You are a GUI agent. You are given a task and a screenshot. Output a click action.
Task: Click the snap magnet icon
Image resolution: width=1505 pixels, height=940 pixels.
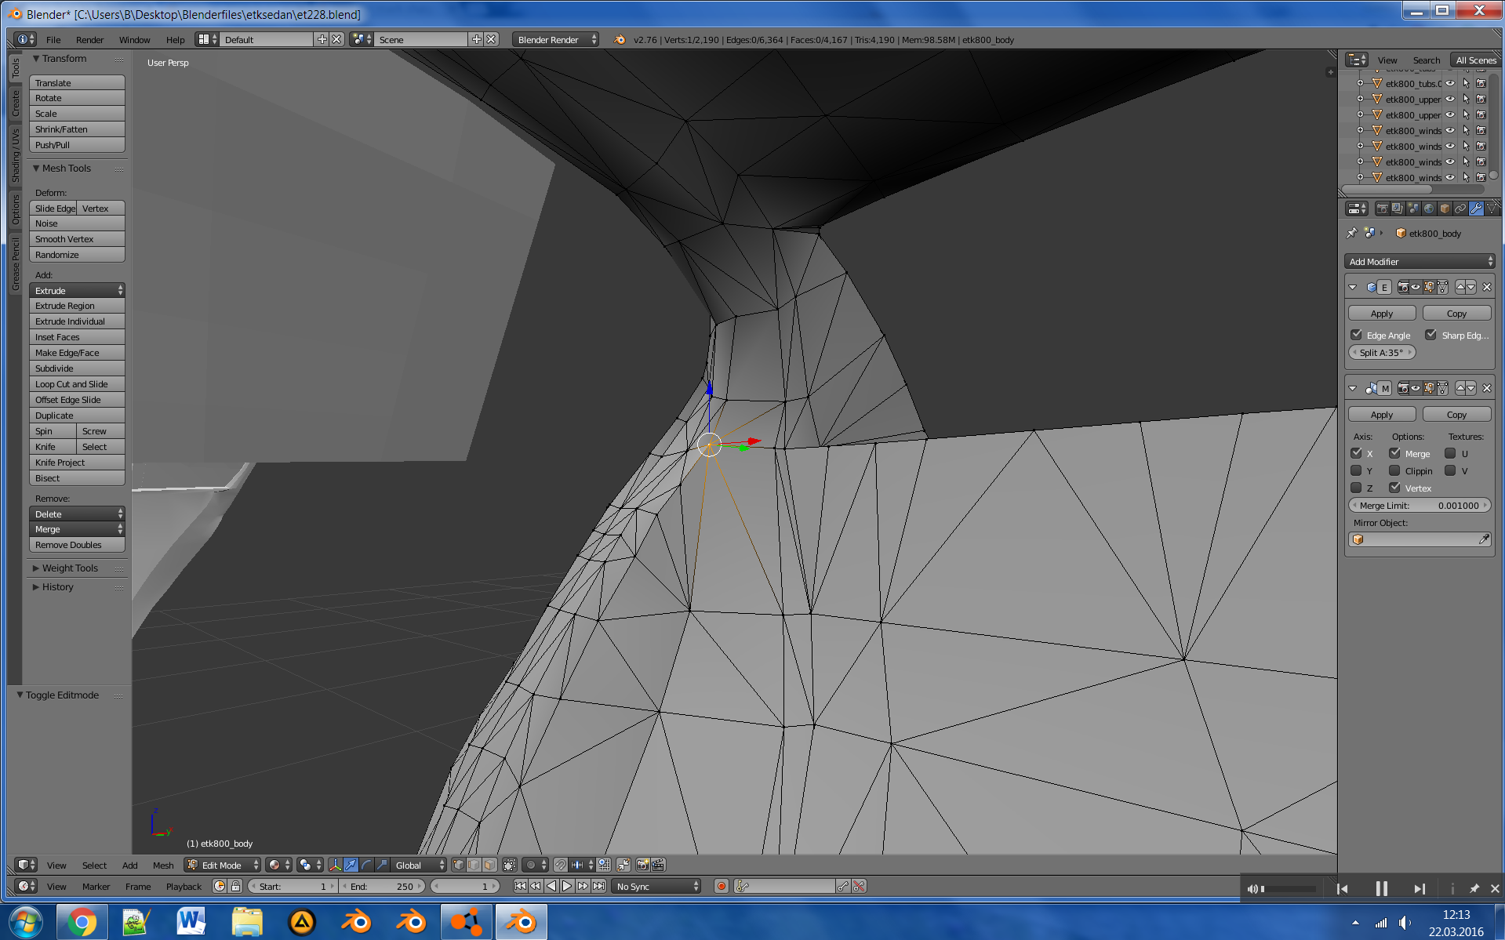point(561,865)
